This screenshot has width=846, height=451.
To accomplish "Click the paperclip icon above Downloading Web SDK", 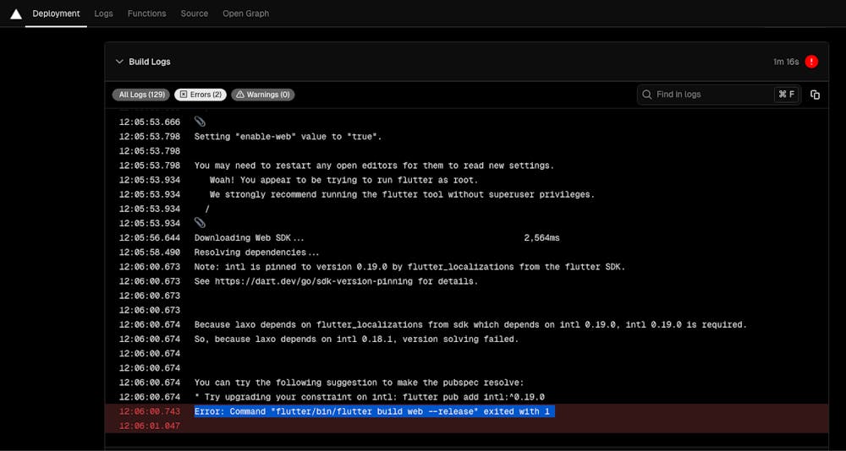I will [x=200, y=222].
